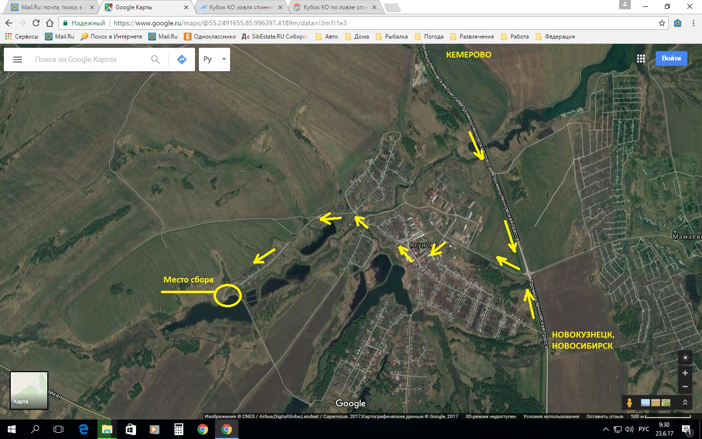Image resolution: width=702 pixels, height=439 pixels.
Task: Open the Google apps grid
Action: pyautogui.click(x=641, y=59)
